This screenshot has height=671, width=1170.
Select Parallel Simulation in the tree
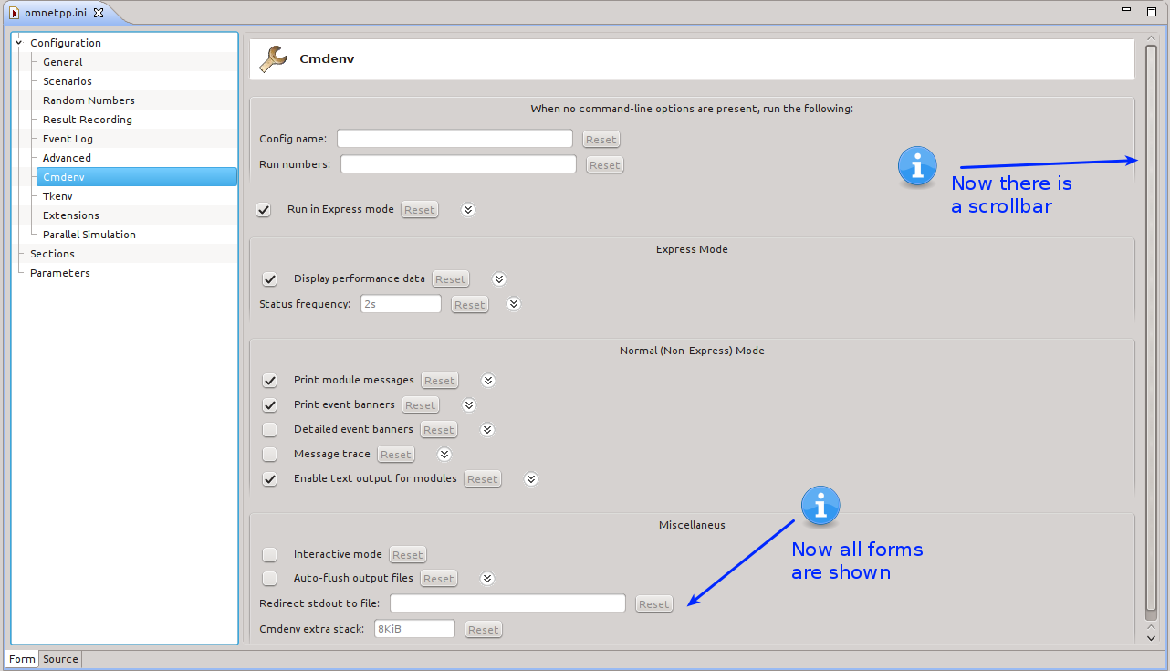[88, 234]
